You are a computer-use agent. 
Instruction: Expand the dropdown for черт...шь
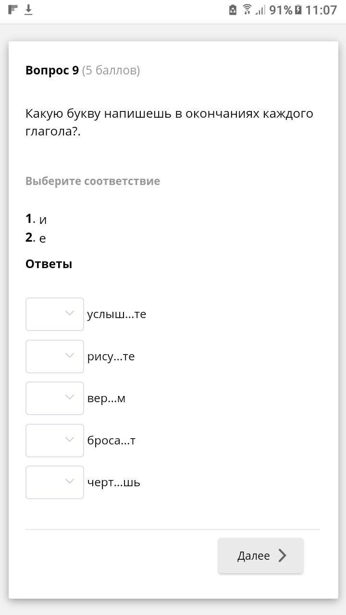pyautogui.click(x=55, y=482)
